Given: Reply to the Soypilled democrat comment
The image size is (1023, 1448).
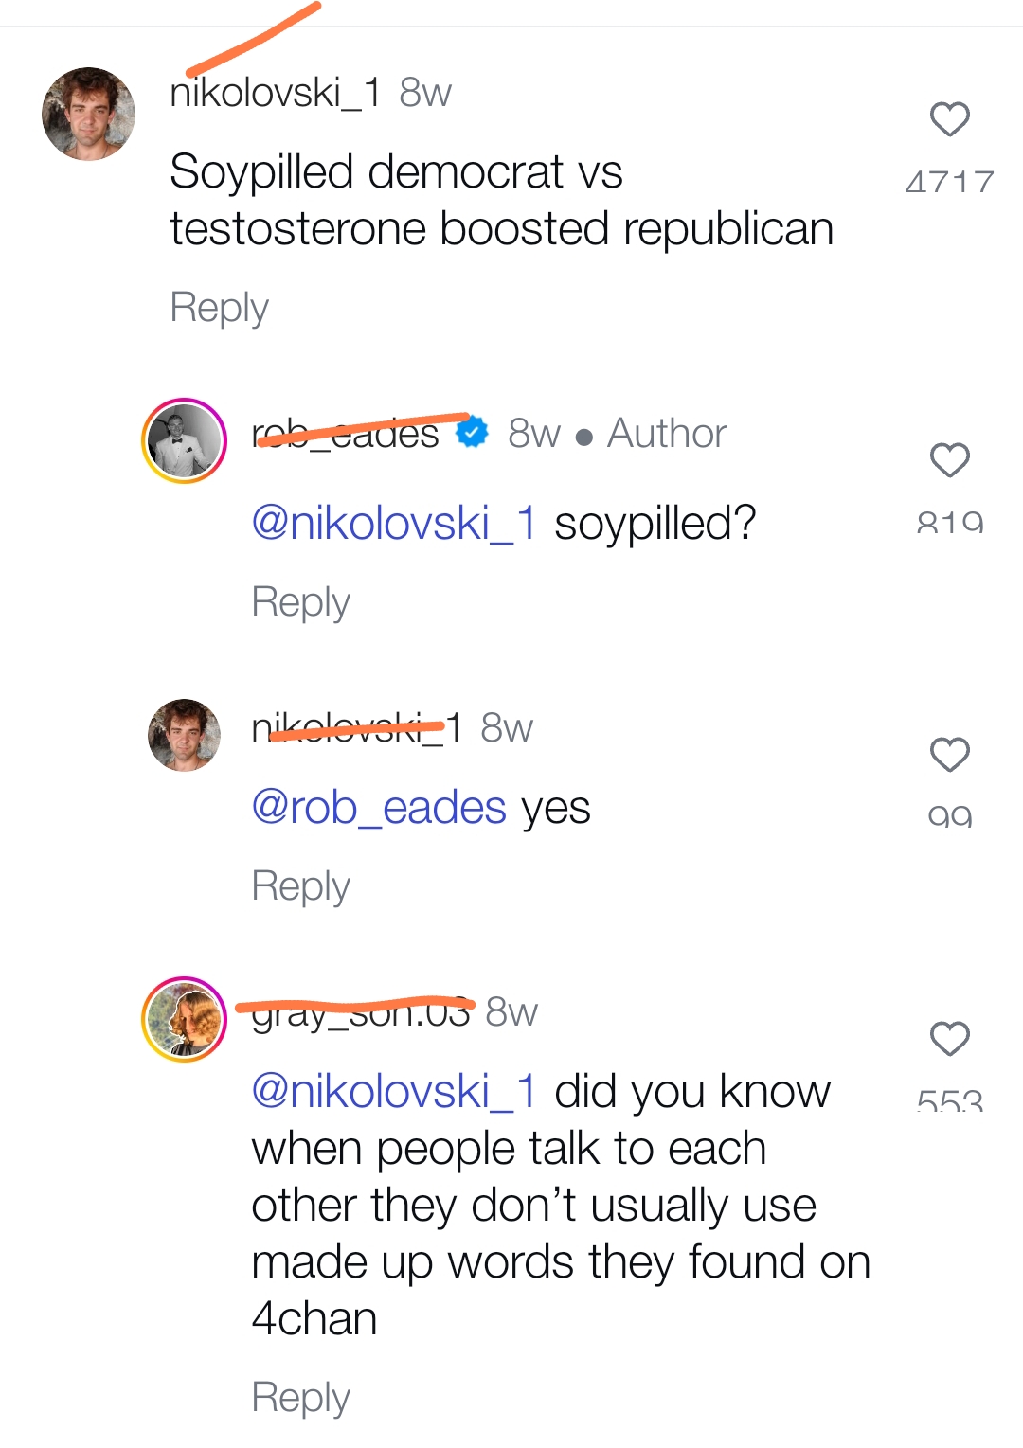Looking at the screenshot, I should coord(219,308).
